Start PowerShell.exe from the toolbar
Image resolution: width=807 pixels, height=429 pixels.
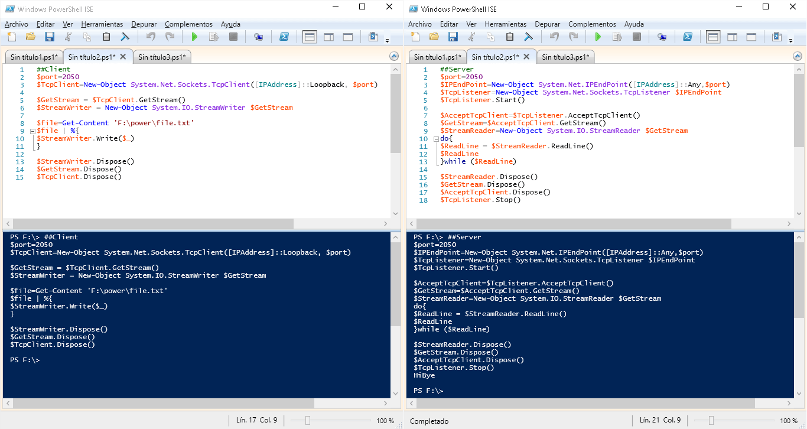[x=284, y=36]
